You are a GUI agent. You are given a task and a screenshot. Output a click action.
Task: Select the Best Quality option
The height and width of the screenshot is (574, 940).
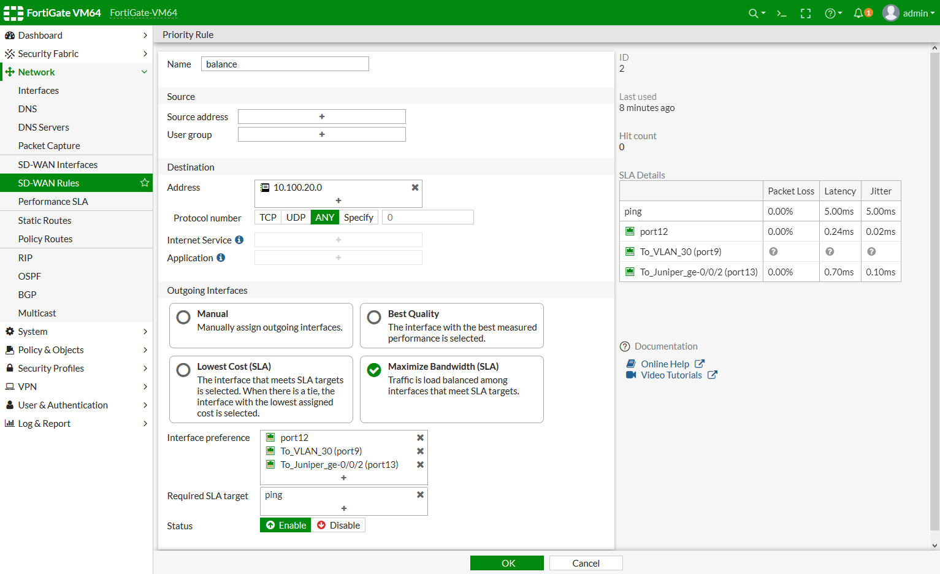tap(452, 326)
